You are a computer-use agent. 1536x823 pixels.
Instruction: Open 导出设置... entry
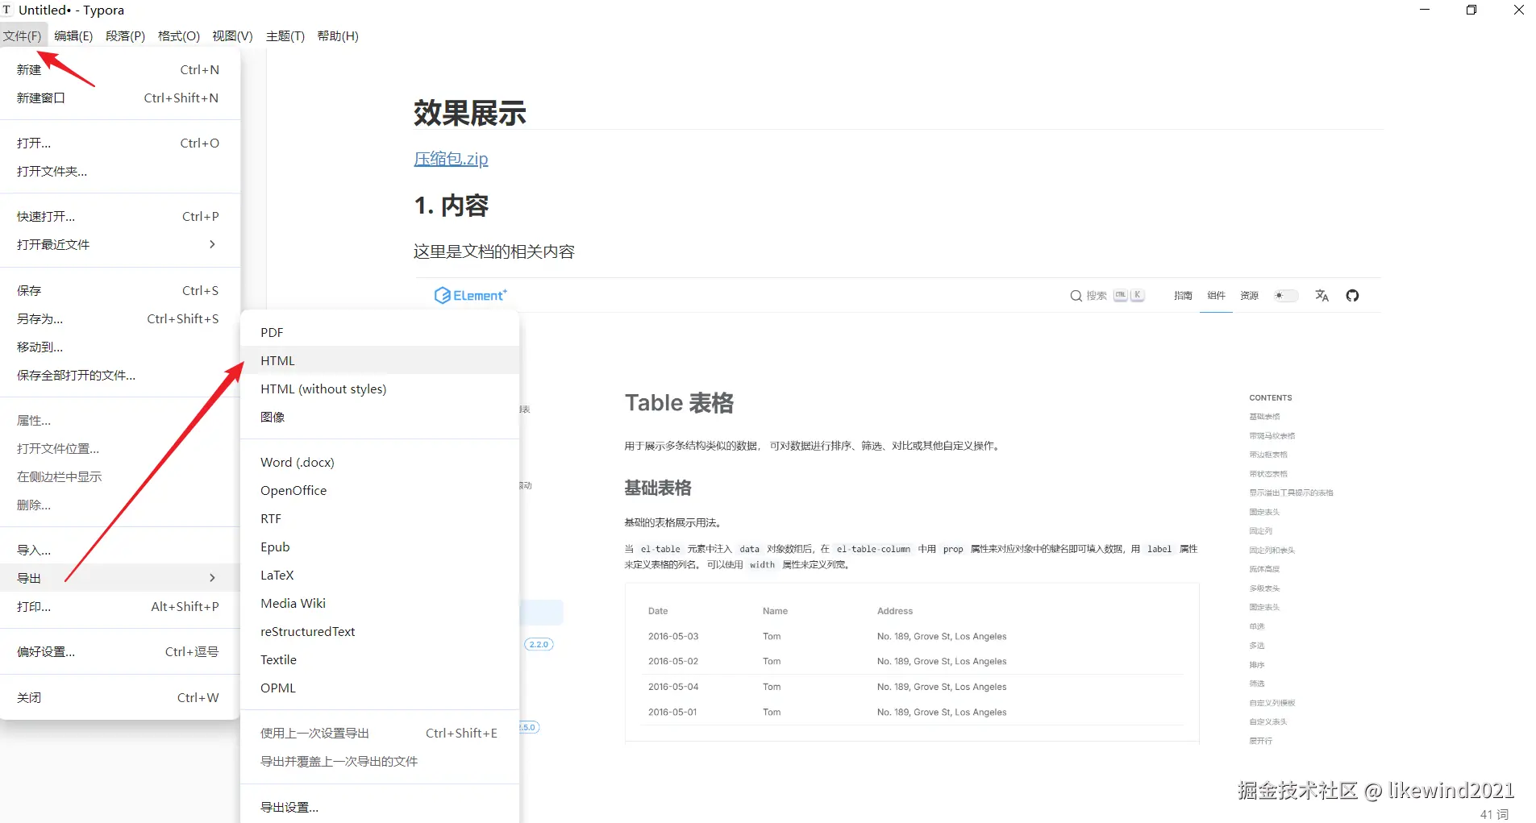[380, 808]
